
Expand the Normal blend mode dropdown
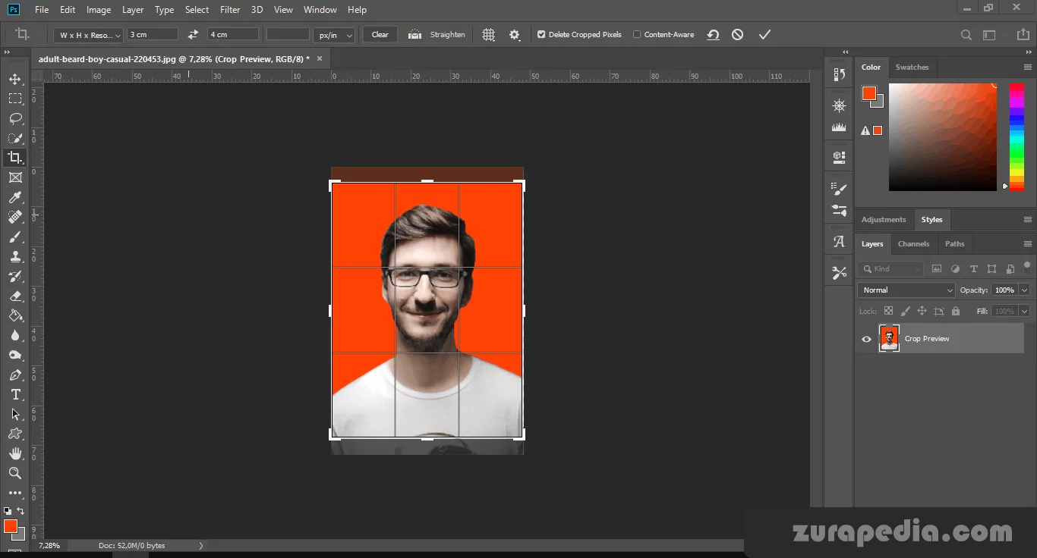click(906, 290)
